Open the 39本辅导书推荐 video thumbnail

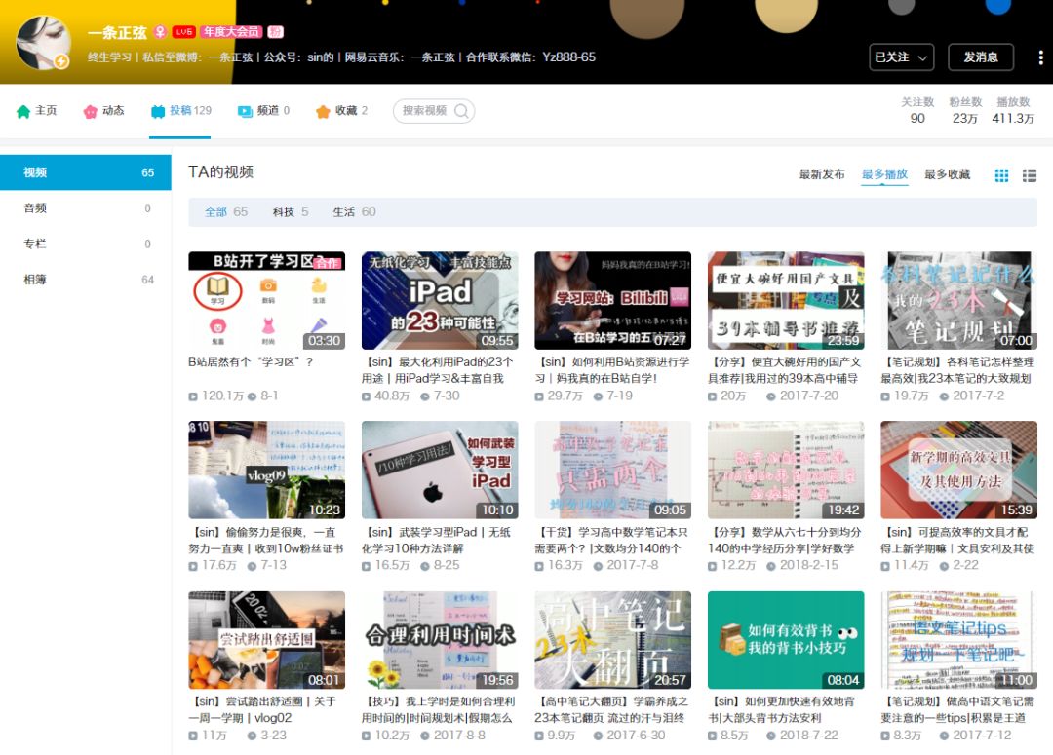click(x=786, y=301)
